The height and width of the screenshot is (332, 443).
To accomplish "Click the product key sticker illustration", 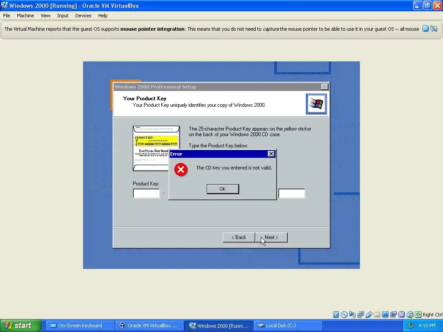I will coord(156,148).
